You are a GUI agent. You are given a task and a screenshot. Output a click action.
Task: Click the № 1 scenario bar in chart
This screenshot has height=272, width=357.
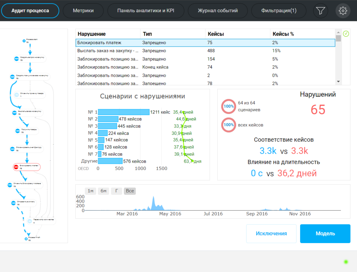click(124, 112)
